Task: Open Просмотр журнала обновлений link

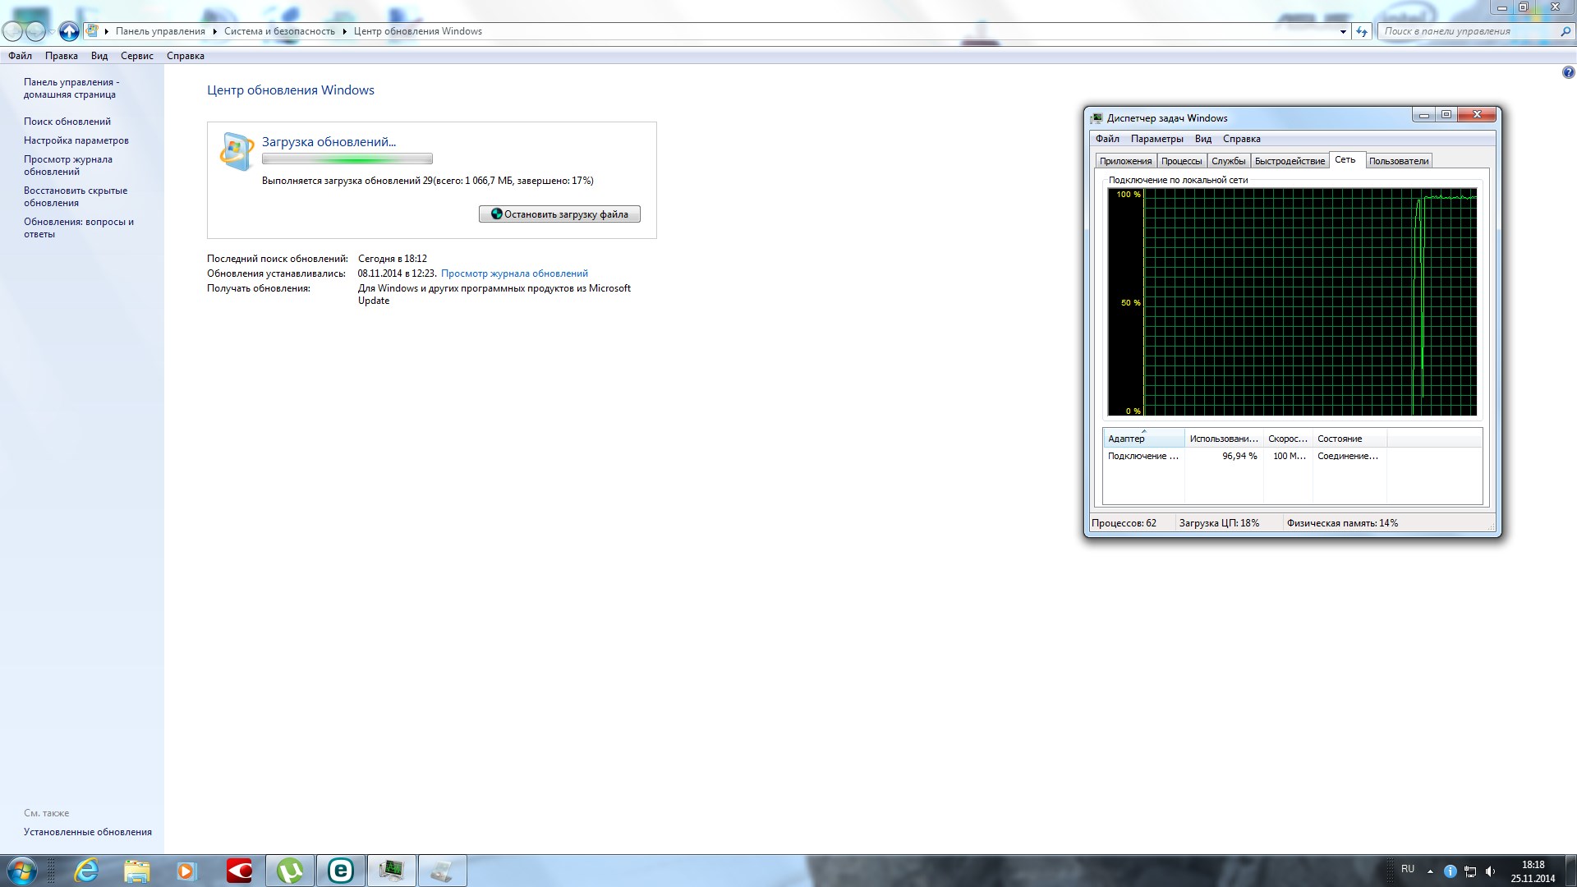Action: [x=514, y=273]
